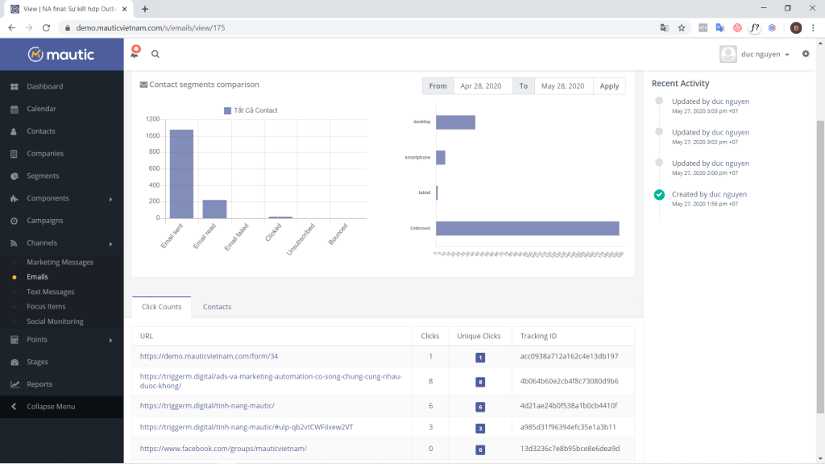The height and width of the screenshot is (464, 825).
Task: Bookmark this page with star icon
Action: tap(682, 27)
